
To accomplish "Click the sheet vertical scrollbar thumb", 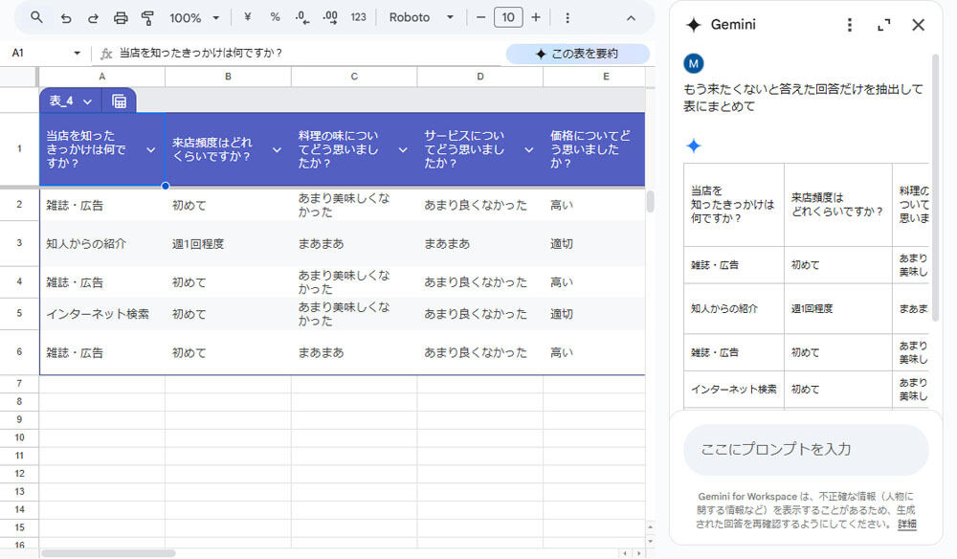I will [650, 201].
